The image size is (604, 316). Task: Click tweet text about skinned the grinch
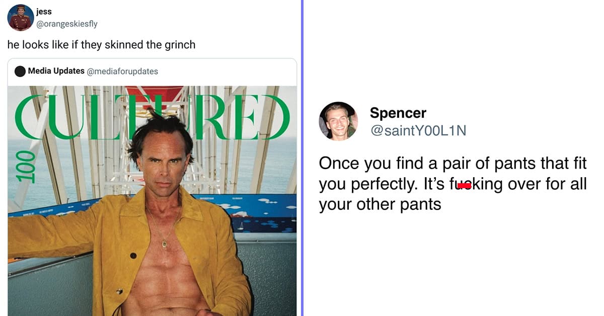click(101, 44)
